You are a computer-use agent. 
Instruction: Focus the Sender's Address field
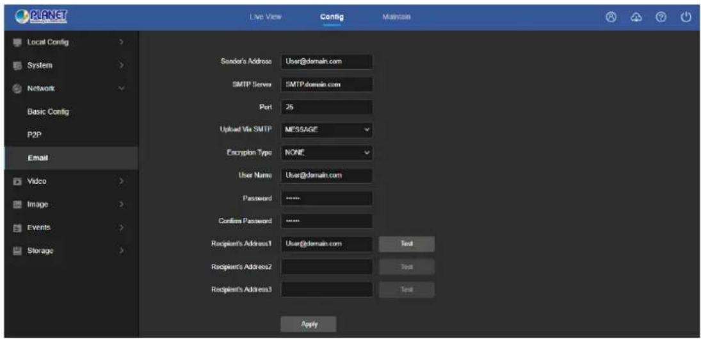326,62
